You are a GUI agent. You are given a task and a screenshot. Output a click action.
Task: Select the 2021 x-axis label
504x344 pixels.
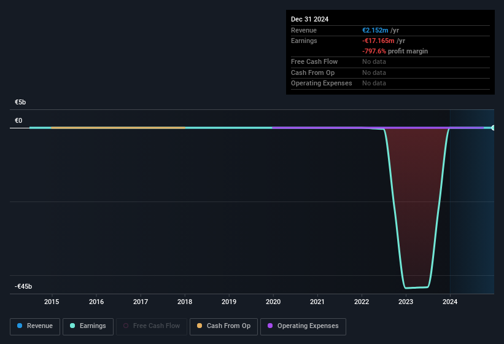pos(317,302)
